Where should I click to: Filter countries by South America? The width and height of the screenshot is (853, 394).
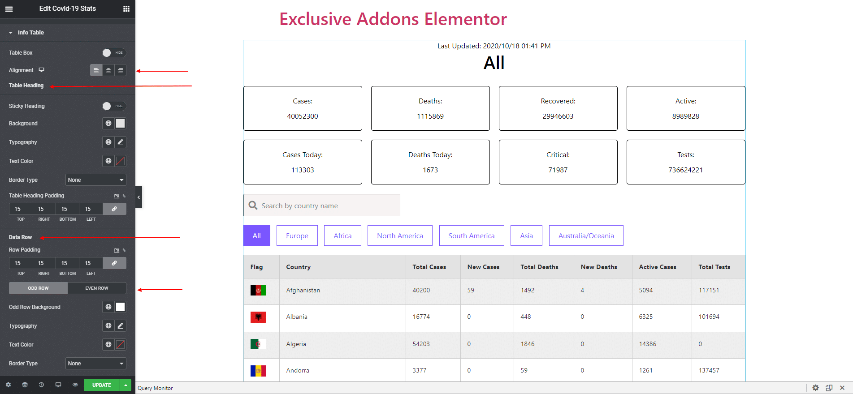pyautogui.click(x=472, y=236)
